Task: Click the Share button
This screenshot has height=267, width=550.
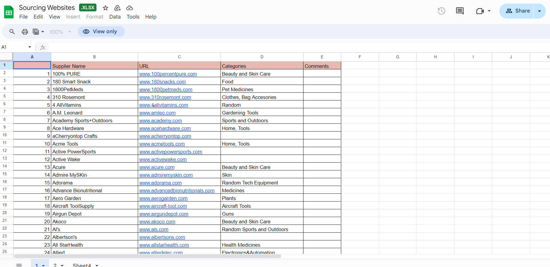Action: 517,11
